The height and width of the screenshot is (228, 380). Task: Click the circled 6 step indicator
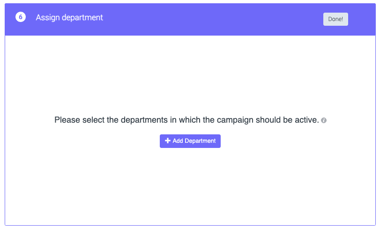pos(20,17)
